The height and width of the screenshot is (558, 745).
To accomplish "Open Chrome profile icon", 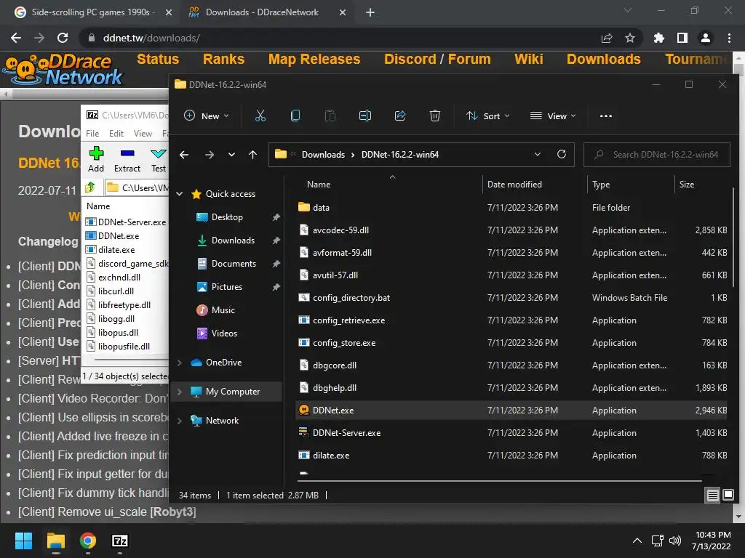I will click(706, 38).
